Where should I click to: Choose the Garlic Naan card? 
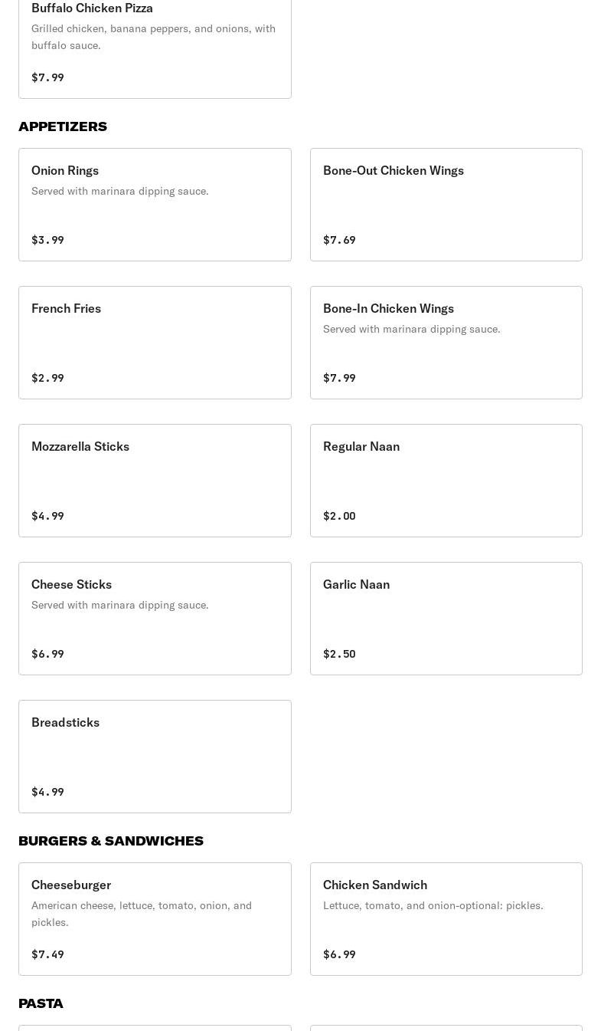coord(446,619)
